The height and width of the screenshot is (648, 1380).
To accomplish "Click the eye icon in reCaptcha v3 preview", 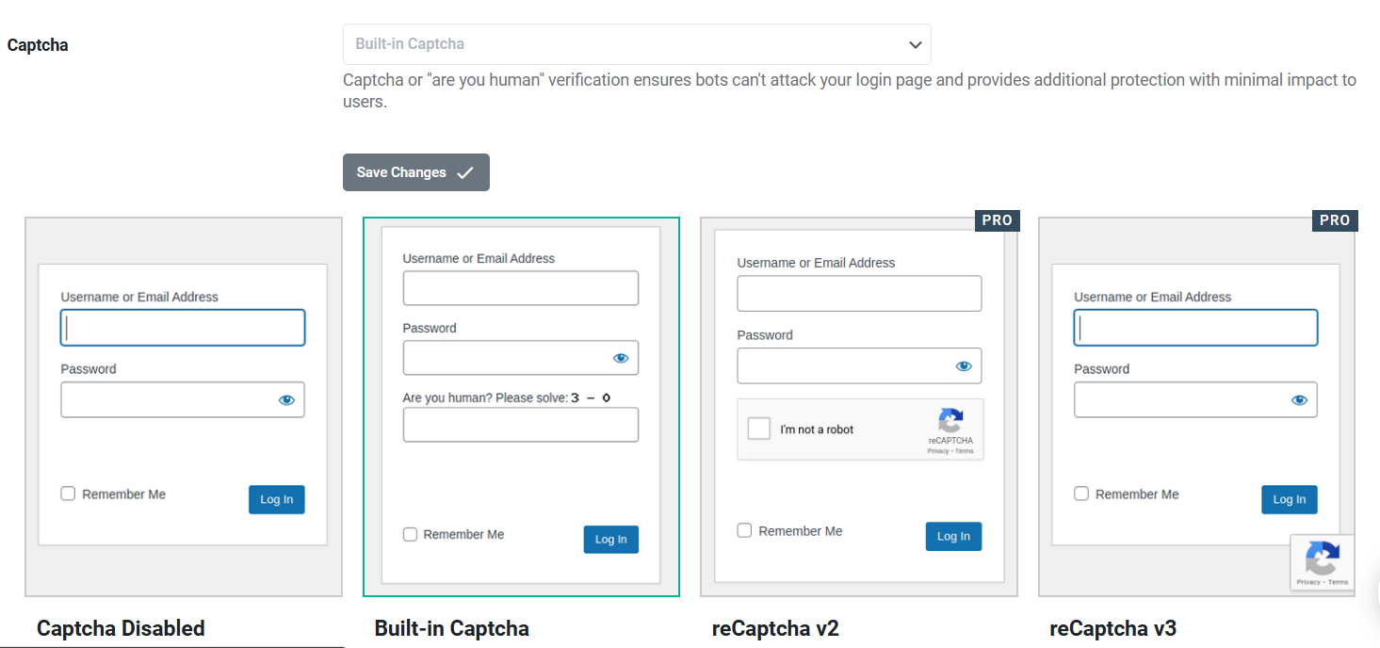I will pyautogui.click(x=1299, y=400).
